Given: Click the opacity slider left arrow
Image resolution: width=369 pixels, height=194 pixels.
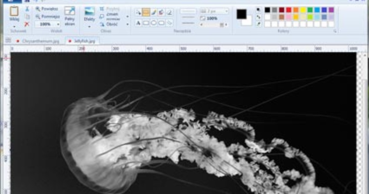Looking at the screenshot, I should pos(202,25).
